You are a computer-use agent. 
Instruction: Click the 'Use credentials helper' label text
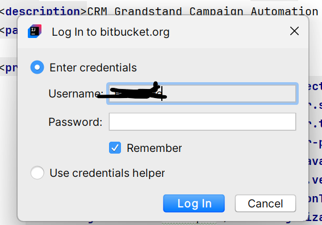click(x=107, y=173)
